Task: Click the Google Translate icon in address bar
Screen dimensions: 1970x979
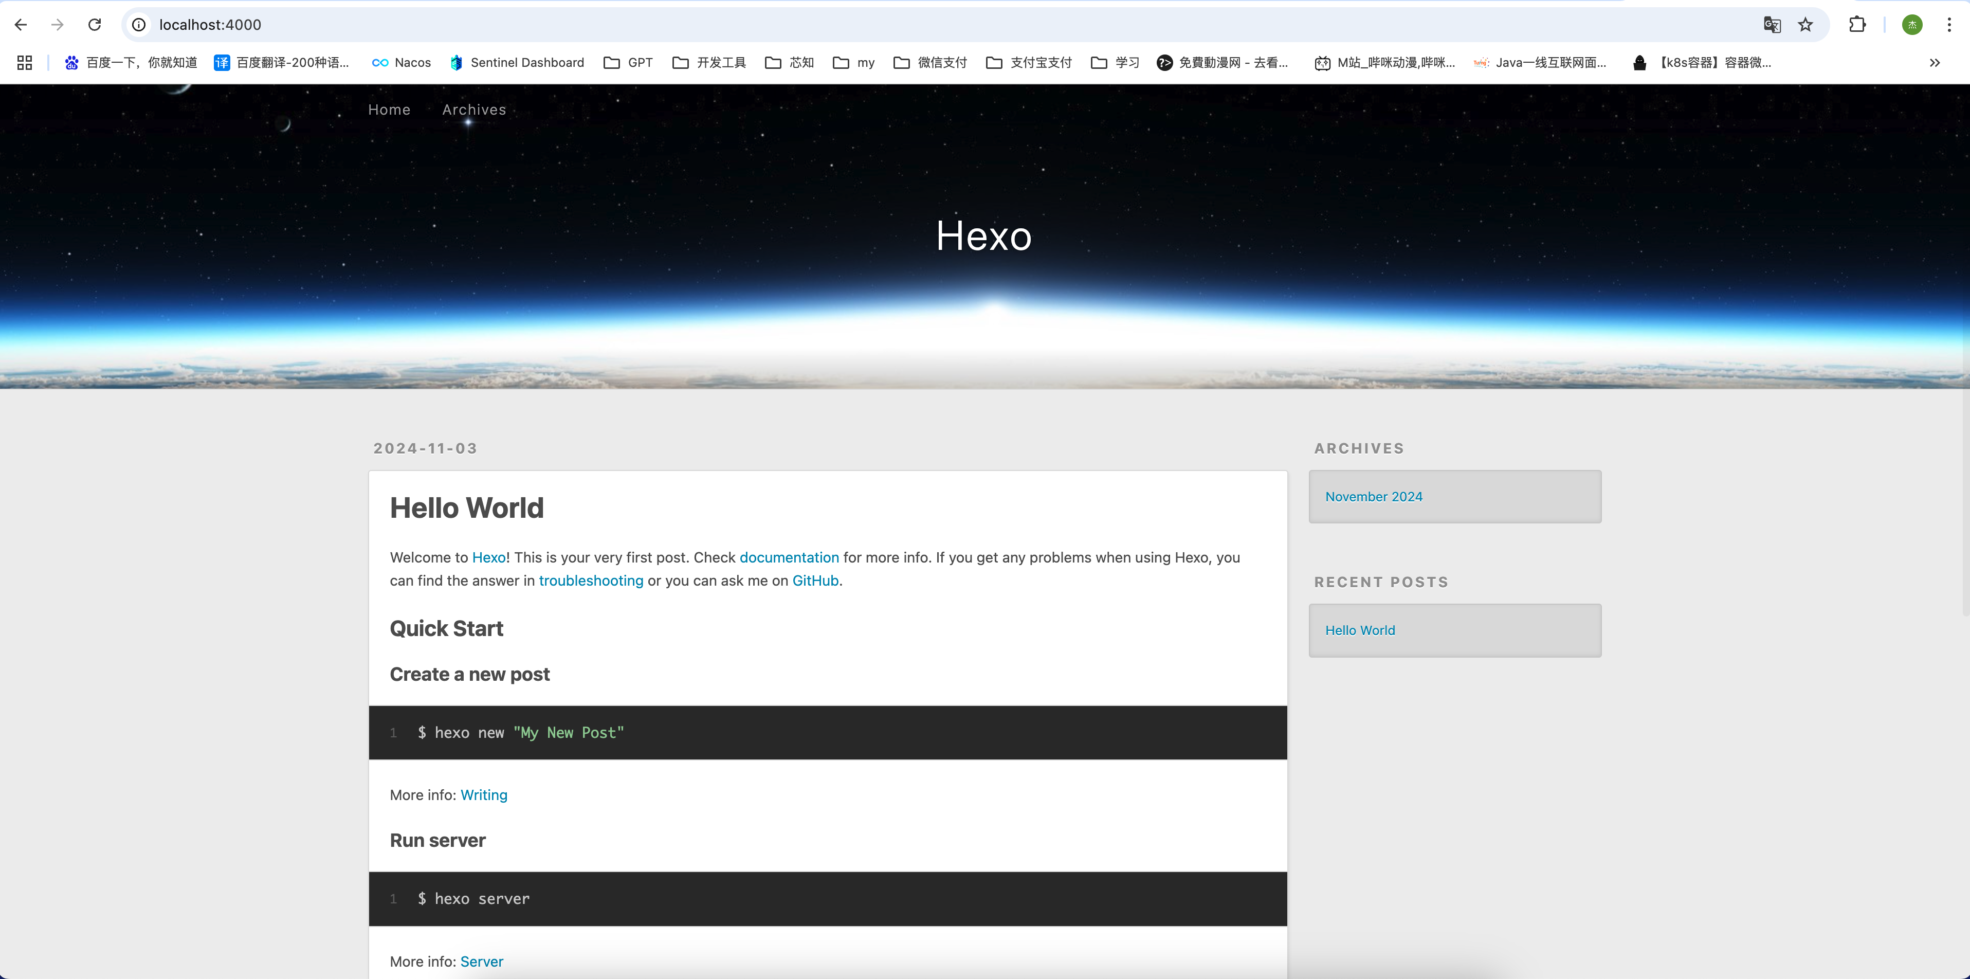Action: (1772, 25)
